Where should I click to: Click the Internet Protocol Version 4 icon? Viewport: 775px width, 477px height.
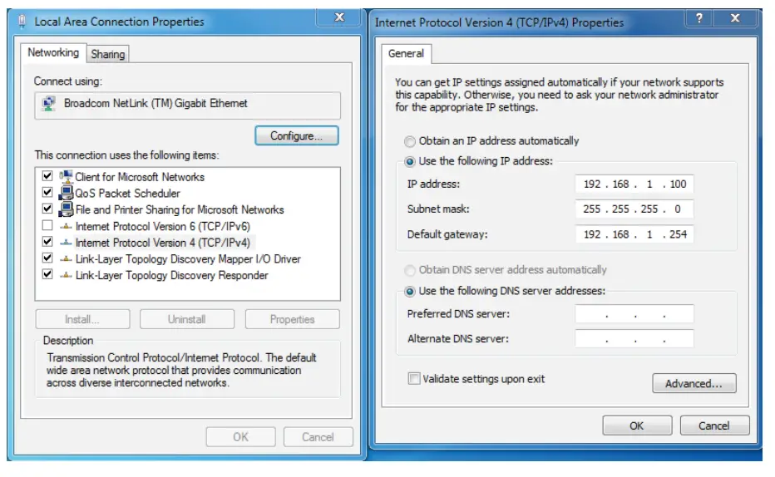pyautogui.click(x=66, y=243)
